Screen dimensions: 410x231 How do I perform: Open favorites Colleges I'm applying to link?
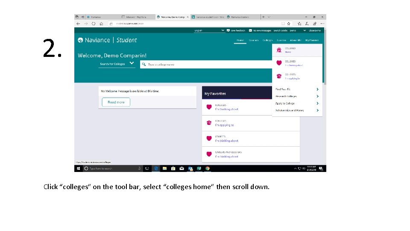[x=224, y=125]
